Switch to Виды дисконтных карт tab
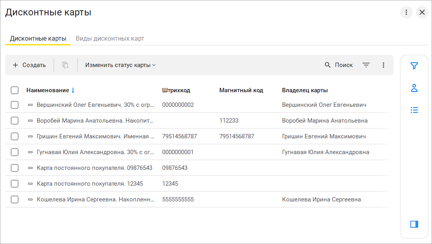 click(x=110, y=39)
